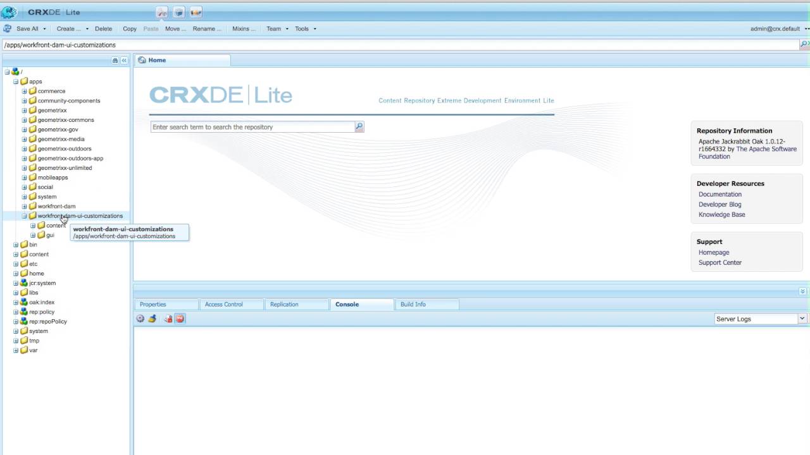
Task: Open the Knowledge Base link
Action: [721, 214]
